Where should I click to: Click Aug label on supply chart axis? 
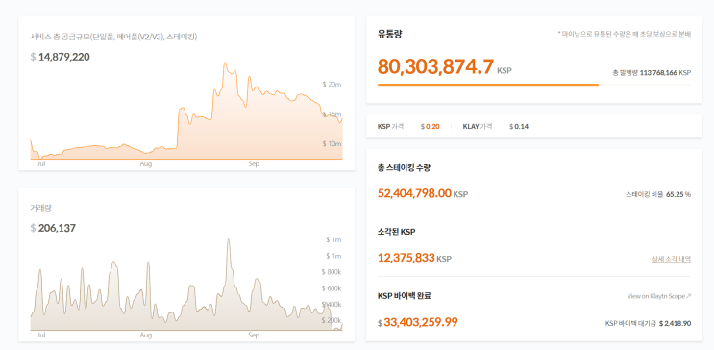click(146, 164)
